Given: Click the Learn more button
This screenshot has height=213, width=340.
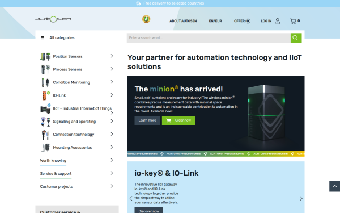Looking at the screenshot, I should tap(147, 120).
